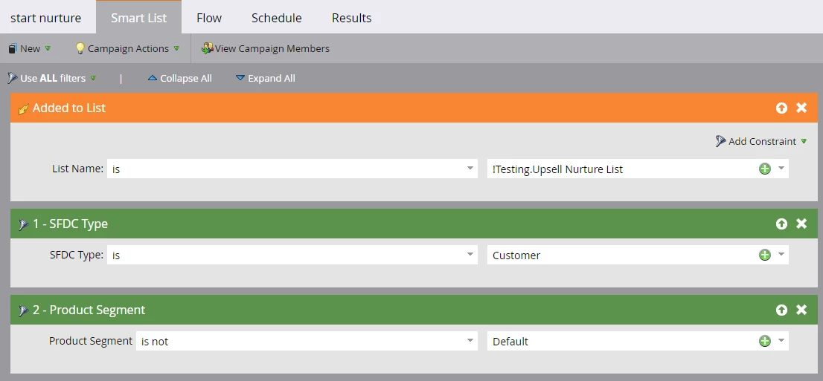Open the Use ALL filters dropdown
823x381 pixels.
(x=53, y=78)
